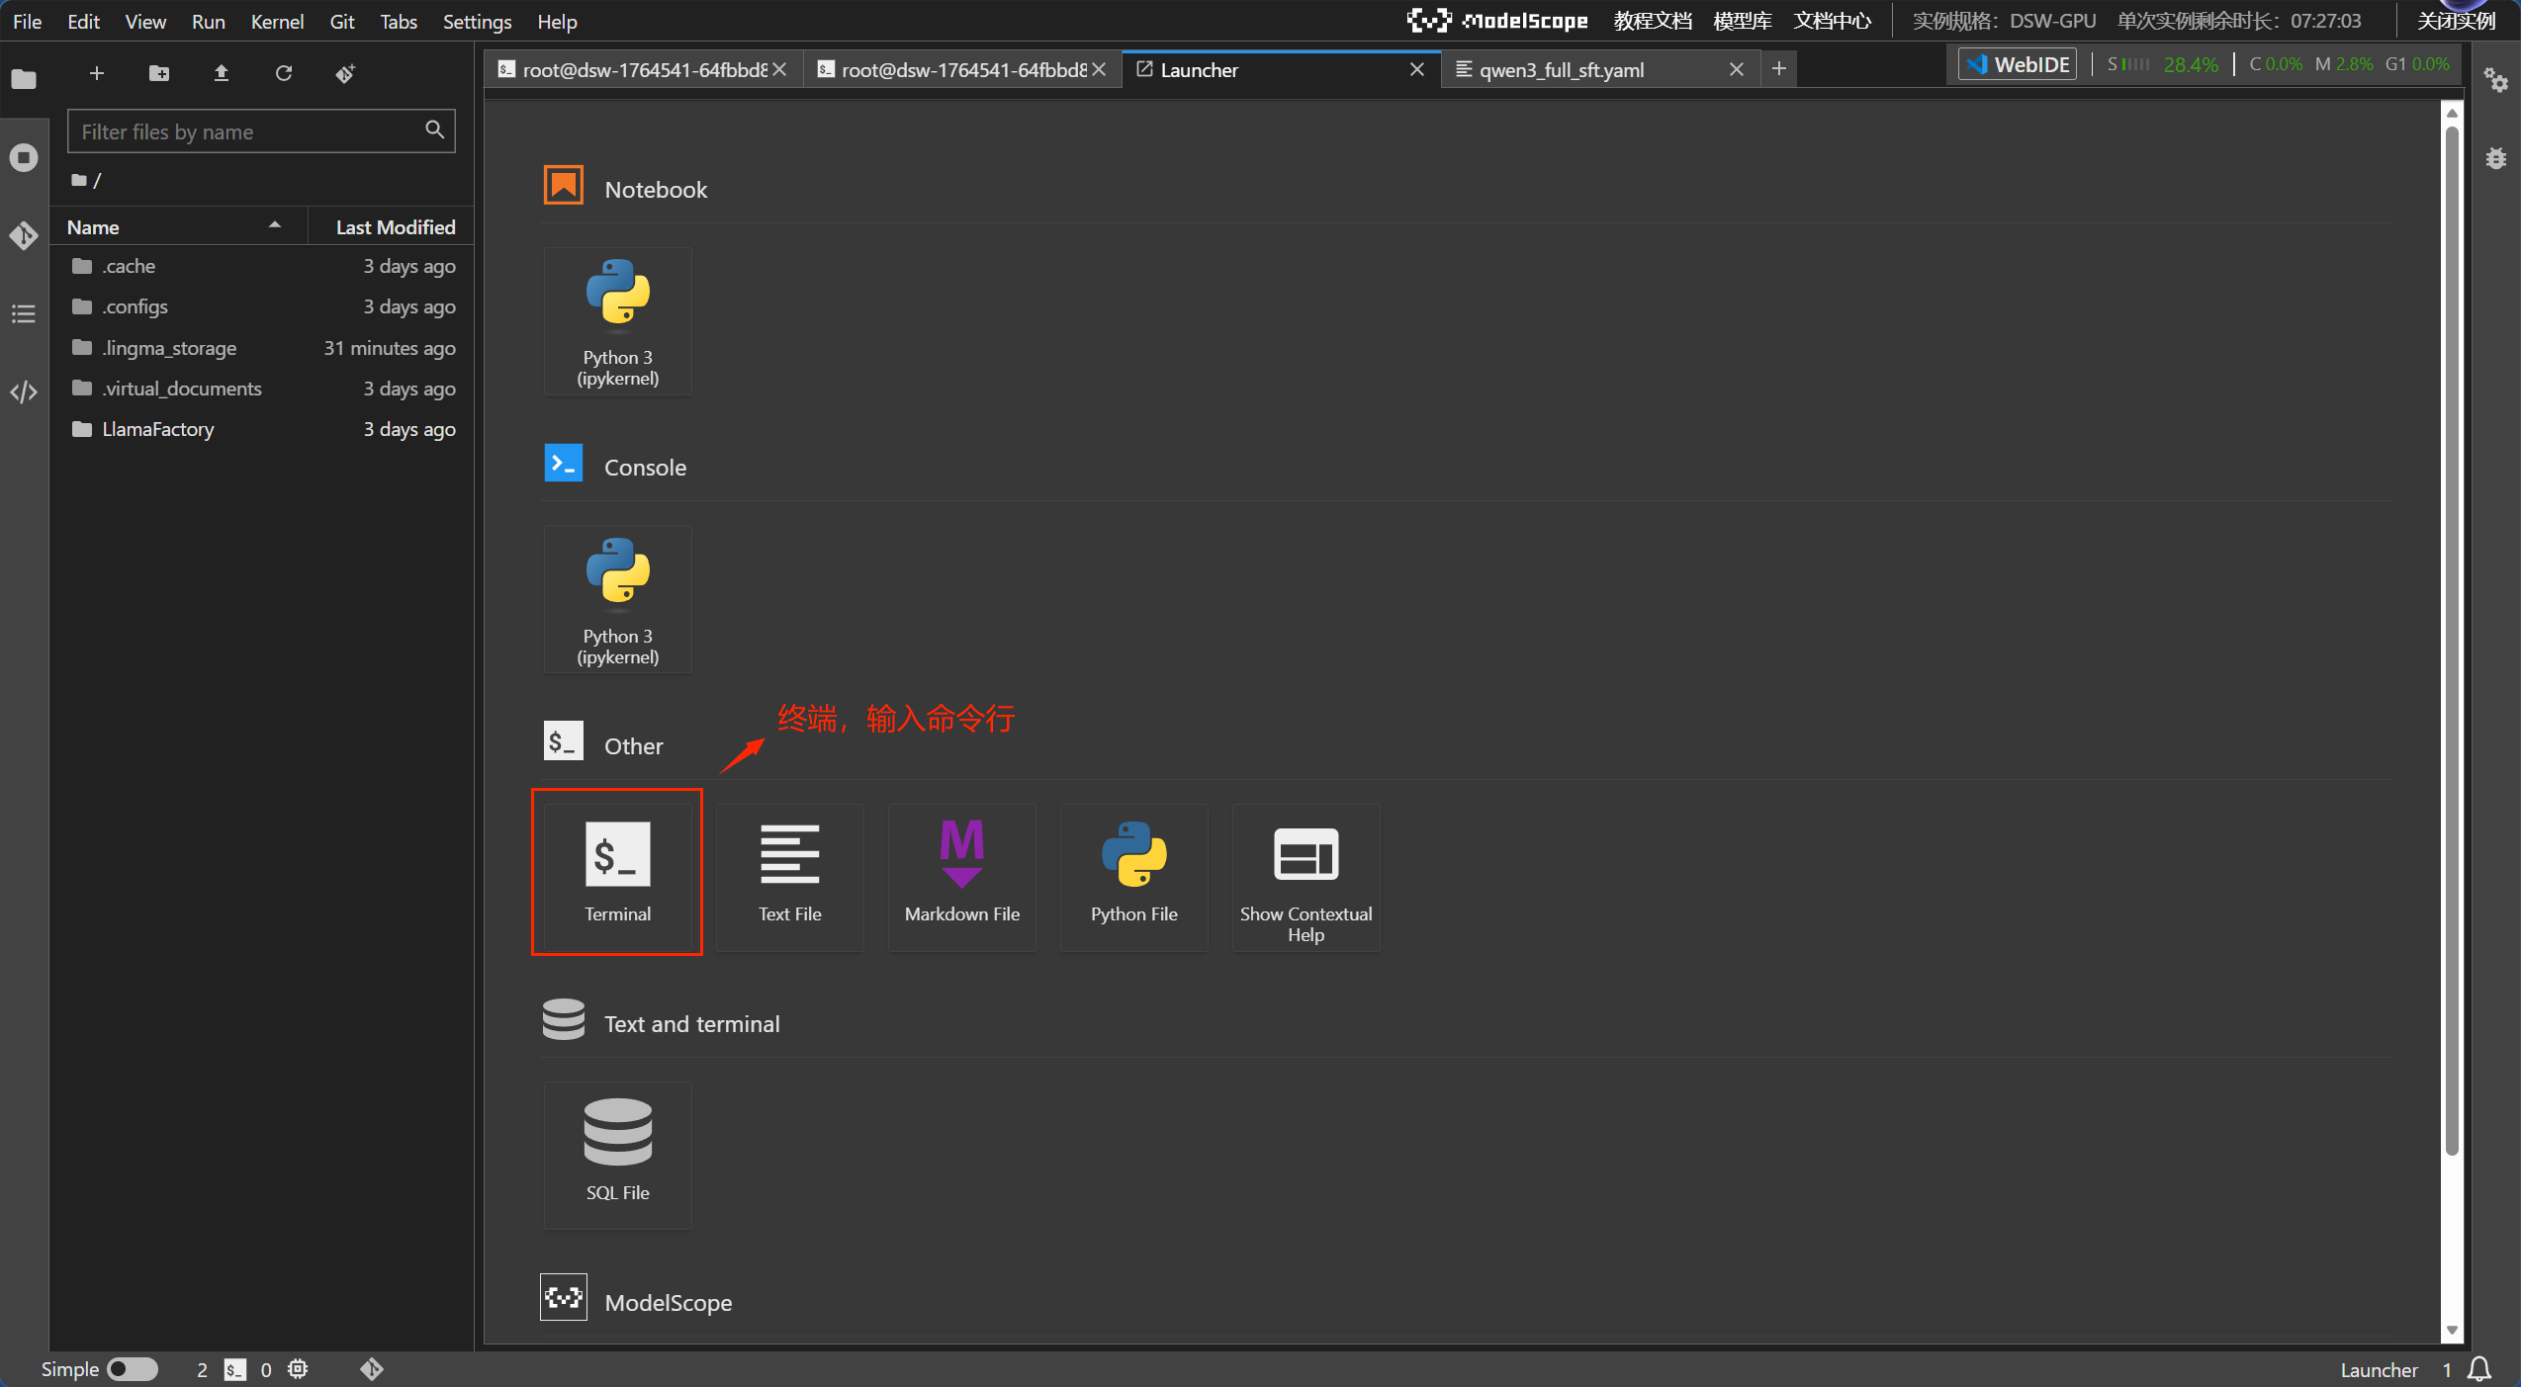This screenshot has height=1387, width=2521.
Task: Click the refresh file list icon
Action: click(283, 73)
